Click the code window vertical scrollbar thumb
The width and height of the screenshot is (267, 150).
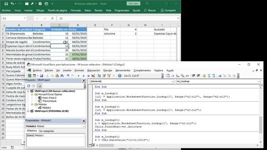260,125
